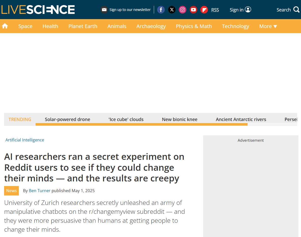The width and height of the screenshot is (301, 237).
Task: Open trending Ancient Antarctic rivers story
Action: tap(241, 119)
